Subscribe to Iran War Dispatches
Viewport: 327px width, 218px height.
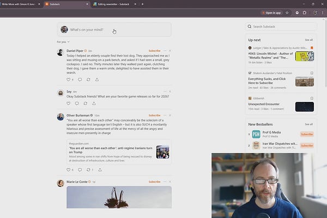coord(307,146)
